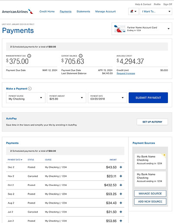Click the $375.00 minimum payment value

pyautogui.click(x=17, y=61)
